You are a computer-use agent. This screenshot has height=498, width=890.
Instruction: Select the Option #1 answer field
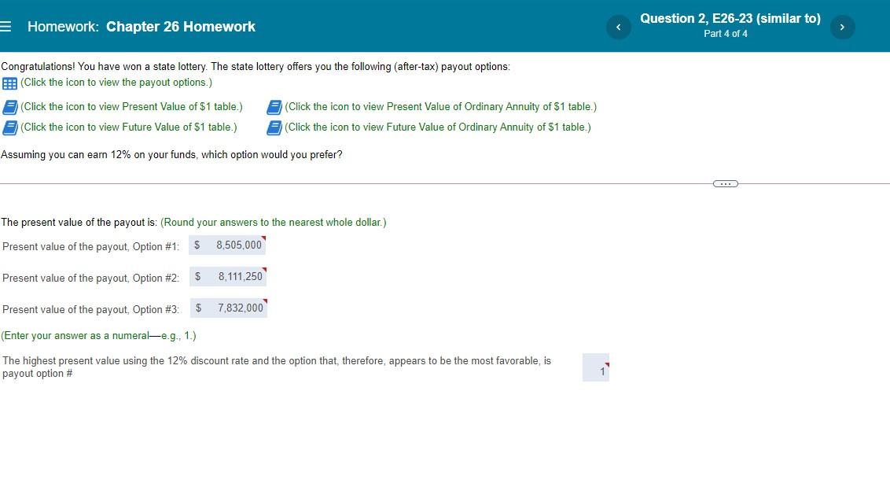pyautogui.click(x=234, y=245)
